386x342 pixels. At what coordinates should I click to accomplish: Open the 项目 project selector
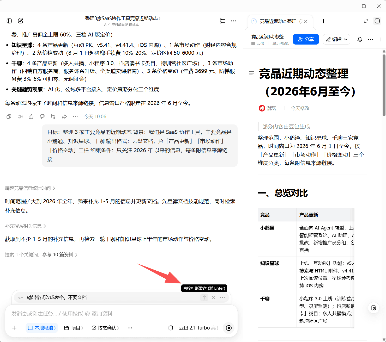74,328
